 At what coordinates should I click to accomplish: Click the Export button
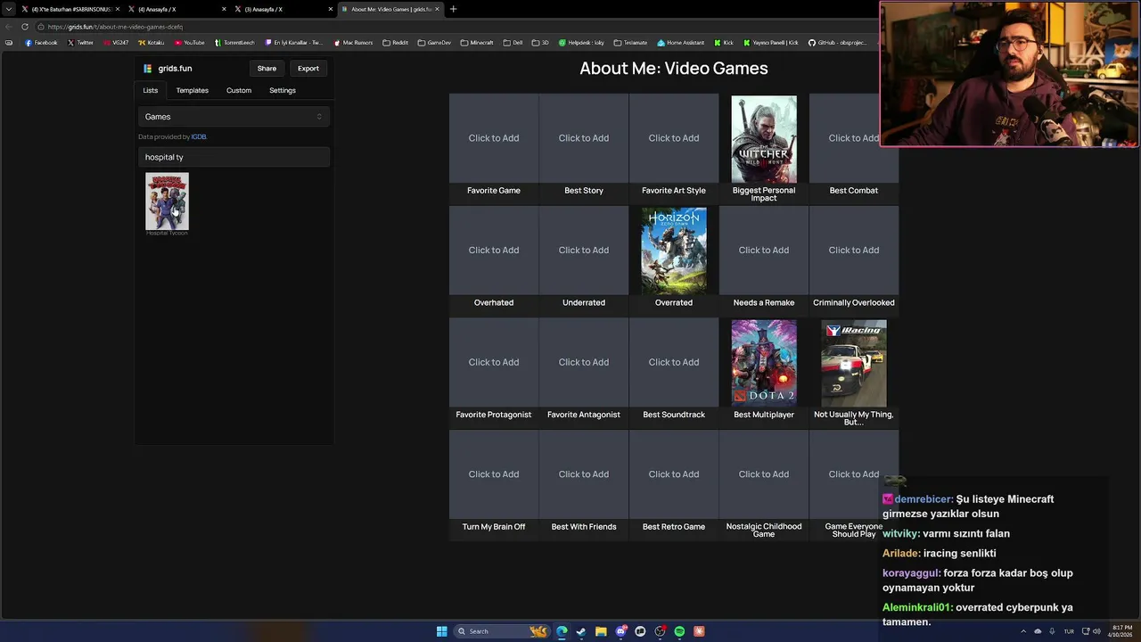tap(308, 68)
